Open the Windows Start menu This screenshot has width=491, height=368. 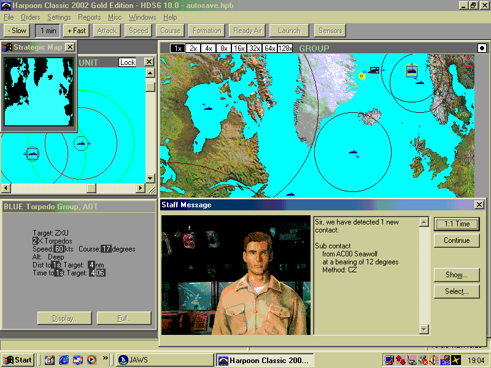[18, 360]
